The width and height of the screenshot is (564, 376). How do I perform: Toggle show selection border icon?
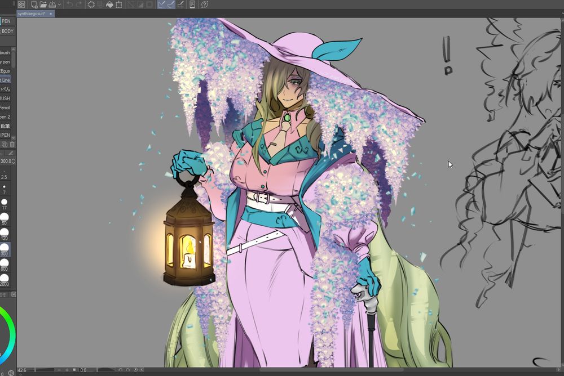click(x=149, y=5)
